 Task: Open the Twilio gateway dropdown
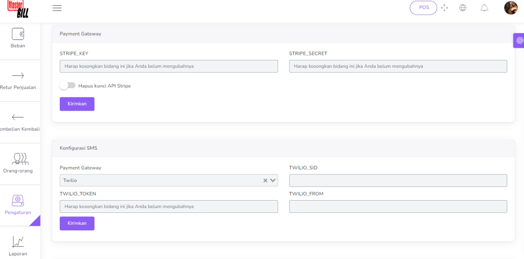169,181
